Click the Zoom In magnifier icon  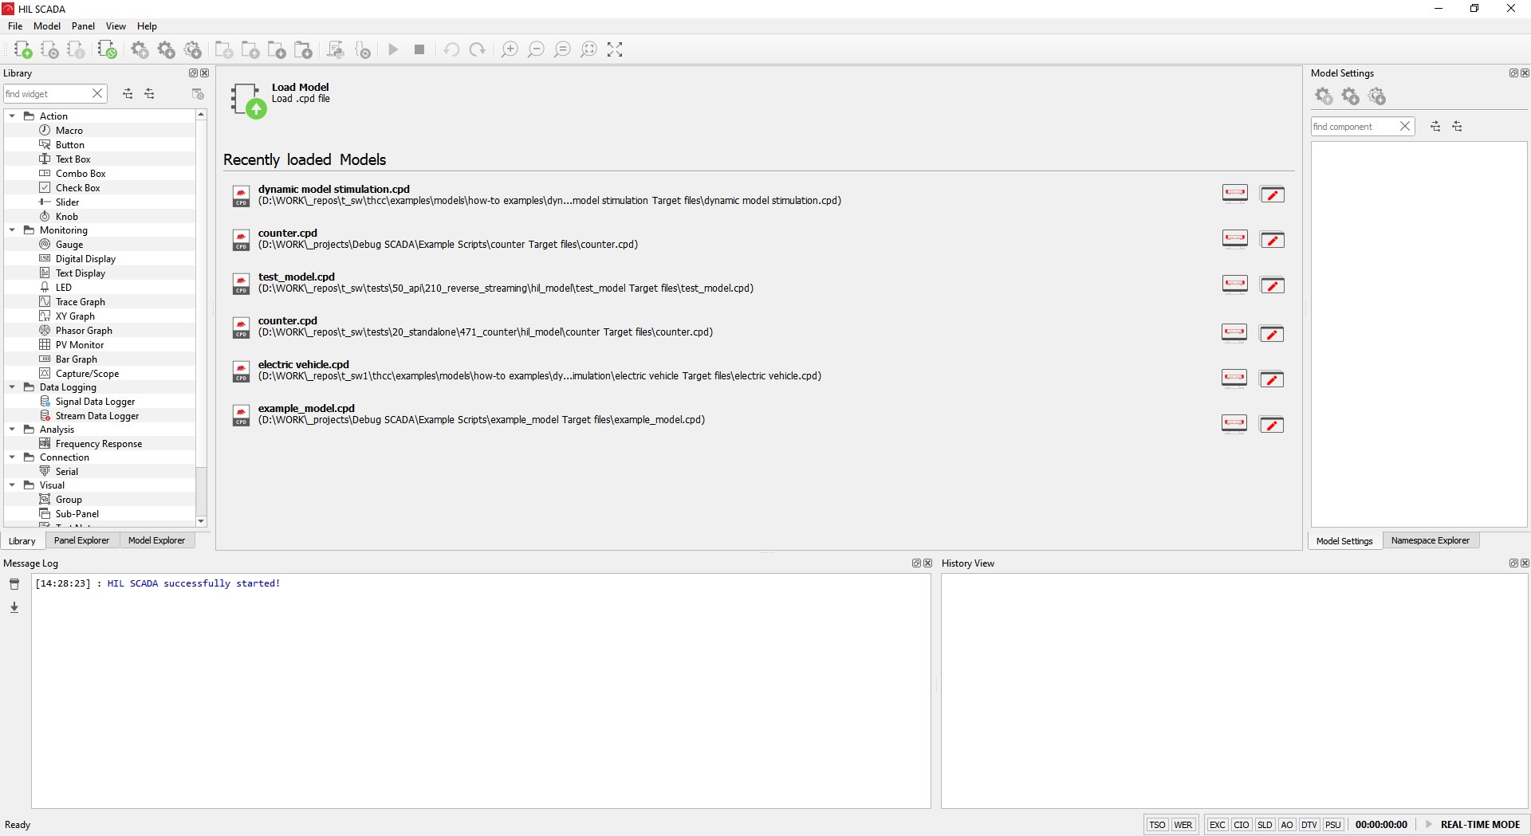[x=510, y=50]
